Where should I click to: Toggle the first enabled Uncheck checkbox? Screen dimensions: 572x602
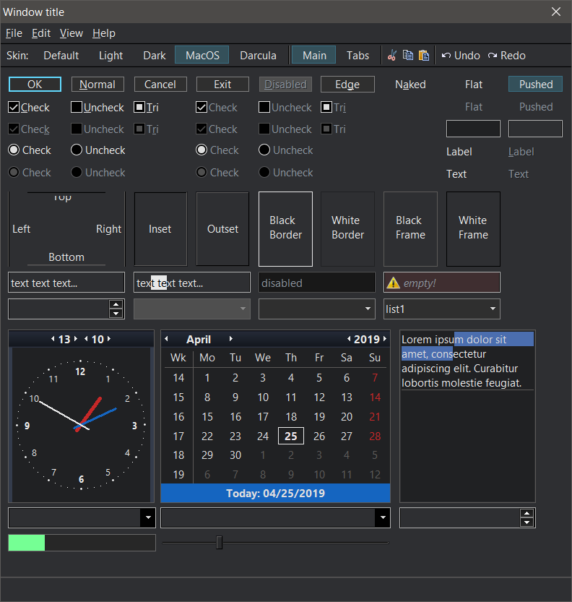coord(77,108)
